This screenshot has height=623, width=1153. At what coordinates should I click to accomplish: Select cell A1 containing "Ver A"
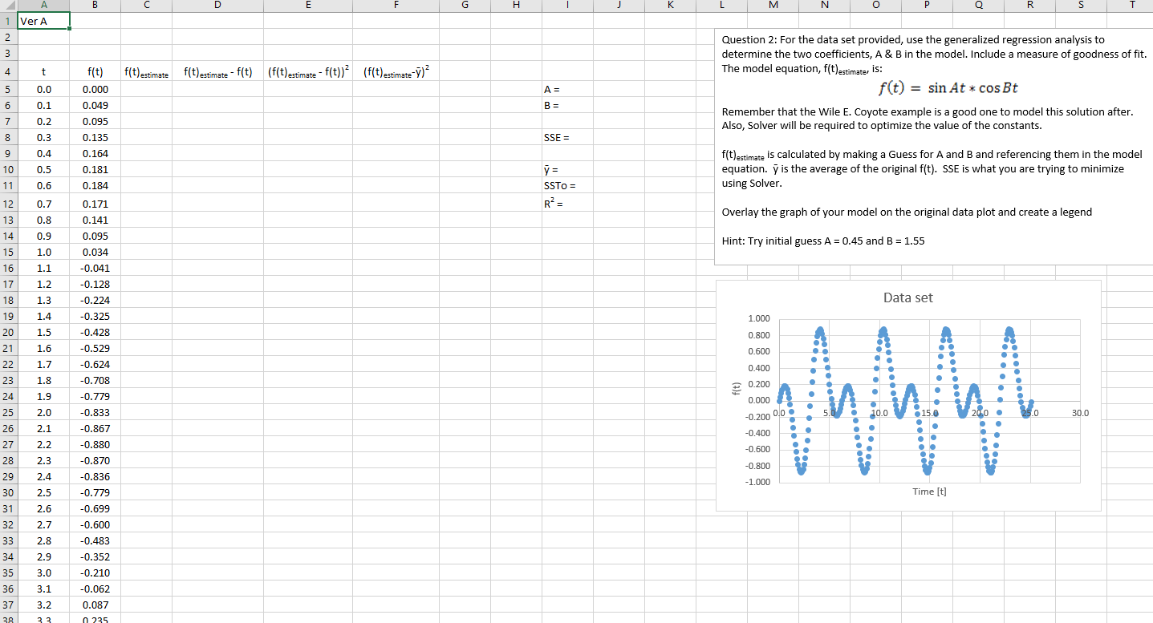(43, 21)
